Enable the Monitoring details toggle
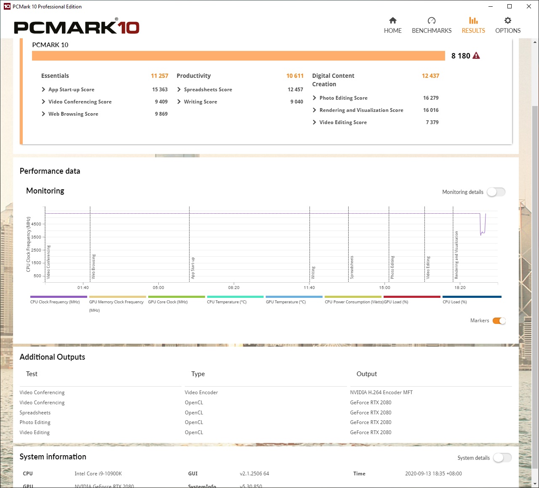 pos(496,192)
